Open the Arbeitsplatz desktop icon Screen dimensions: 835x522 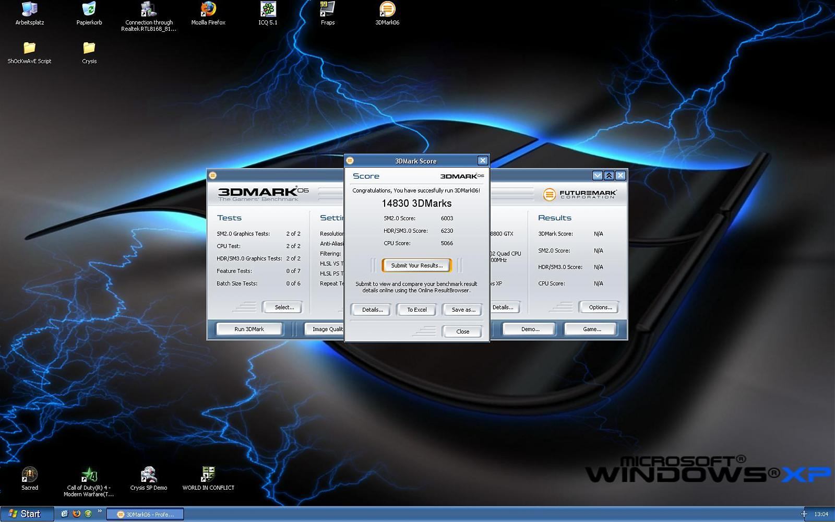pyautogui.click(x=30, y=9)
